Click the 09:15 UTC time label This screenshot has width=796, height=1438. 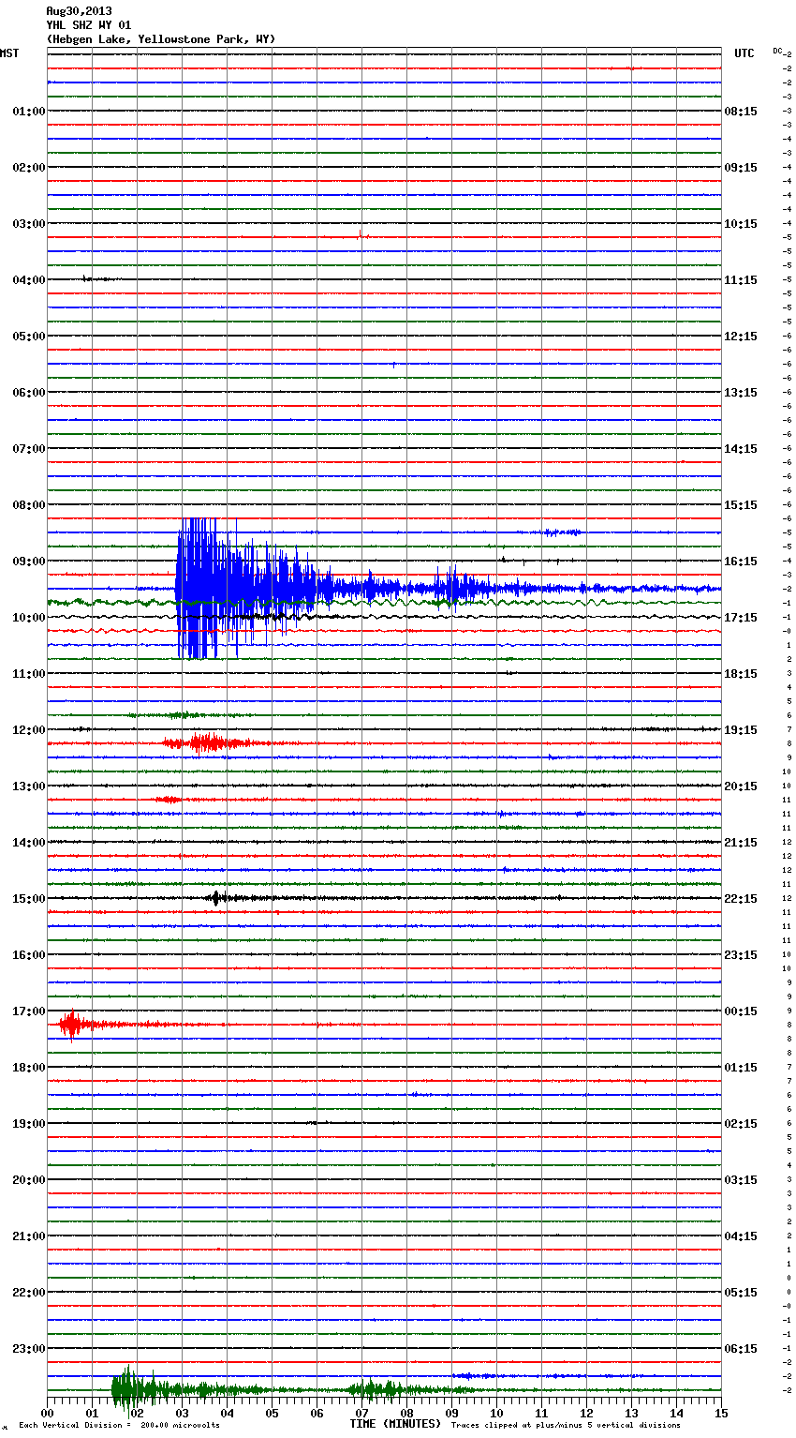tap(741, 168)
